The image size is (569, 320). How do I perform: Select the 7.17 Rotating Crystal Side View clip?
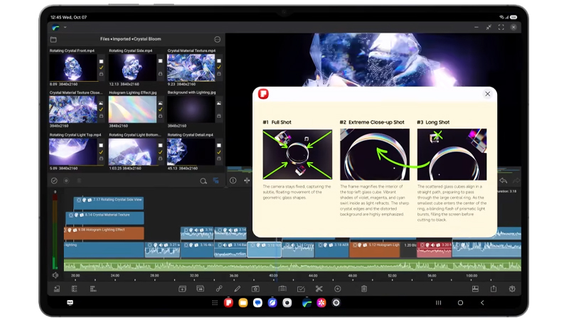[x=109, y=203]
